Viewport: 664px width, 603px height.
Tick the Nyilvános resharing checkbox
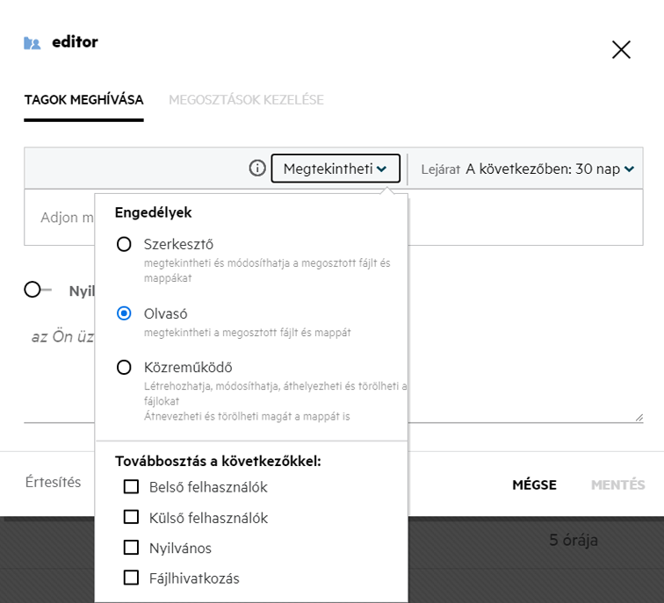pyautogui.click(x=132, y=548)
